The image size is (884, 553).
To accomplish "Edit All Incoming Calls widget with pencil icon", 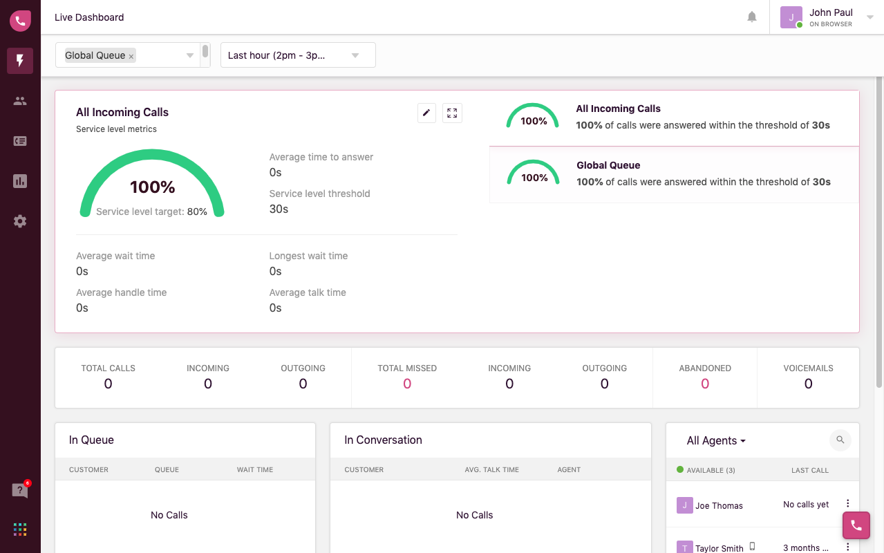I will pos(426,113).
